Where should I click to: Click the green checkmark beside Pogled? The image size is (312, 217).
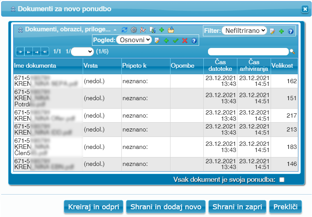click(x=176, y=40)
